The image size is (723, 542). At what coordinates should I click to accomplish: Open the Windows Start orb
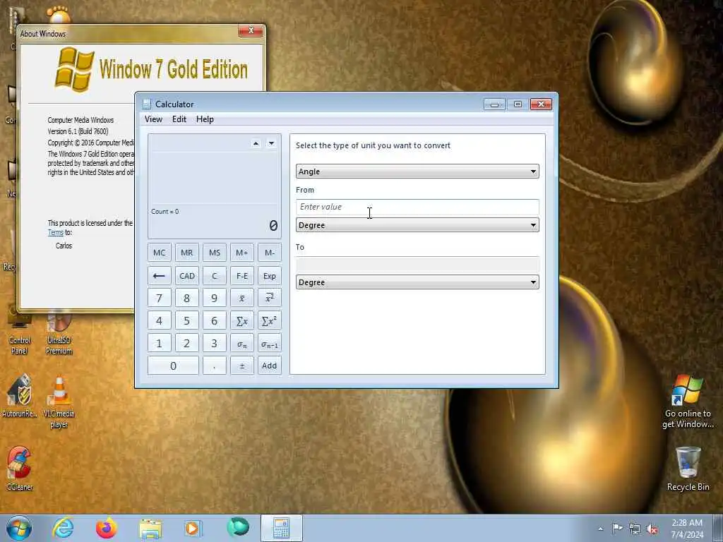point(19,528)
